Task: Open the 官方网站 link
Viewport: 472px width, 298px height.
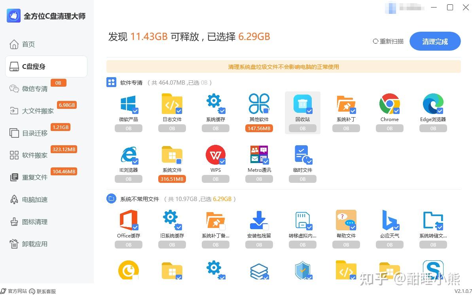Action: 14,291
